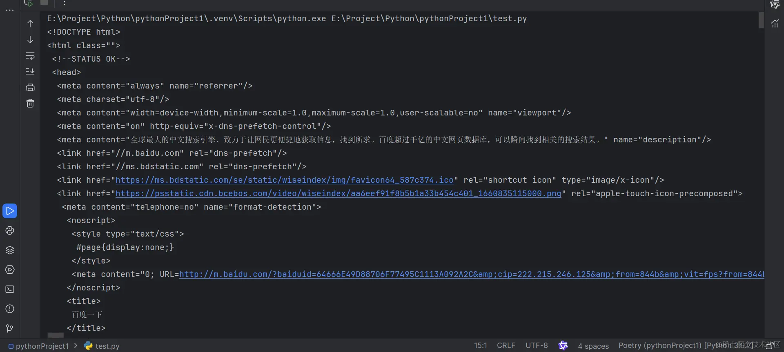
Task: Click the three dots above left sidebar
Action: click(x=10, y=10)
